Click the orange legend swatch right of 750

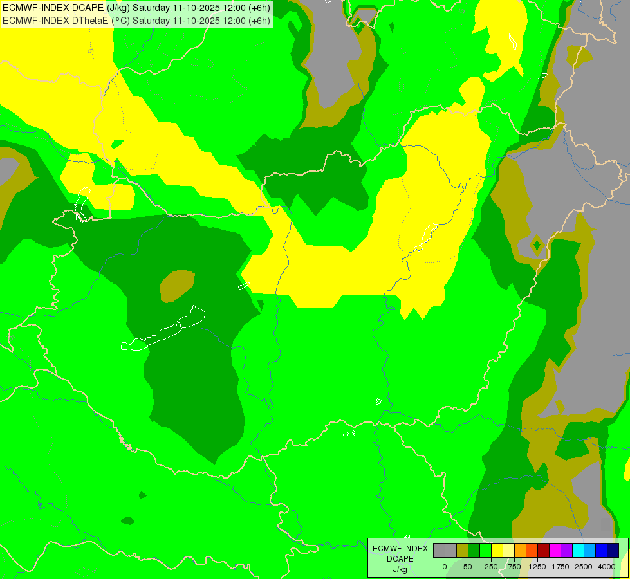tap(521, 551)
